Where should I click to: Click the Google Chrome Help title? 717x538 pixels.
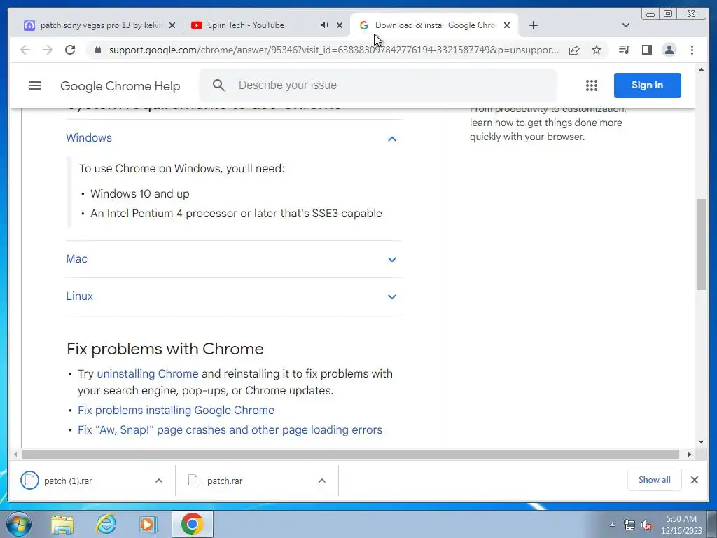(x=120, y=86)
